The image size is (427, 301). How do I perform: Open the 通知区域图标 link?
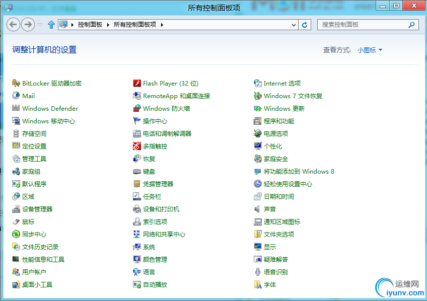pyautogui.click(x=282, y=222)
